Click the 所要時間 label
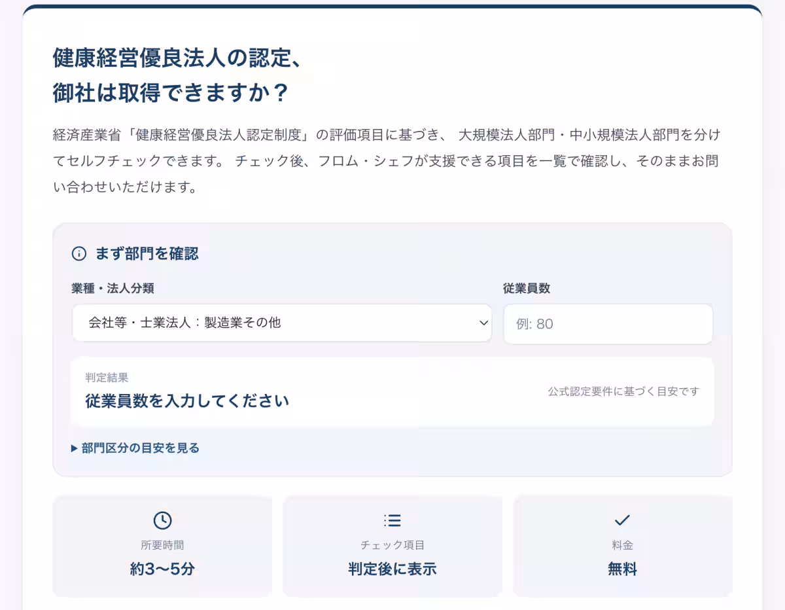This screenshot has height=610, width=785. tap(162, 545)
